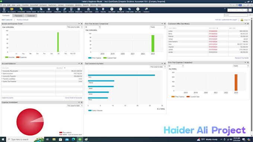Switch to the Customer tab
This screenshot has height=142, width=253.
click(x=31, y=16)
